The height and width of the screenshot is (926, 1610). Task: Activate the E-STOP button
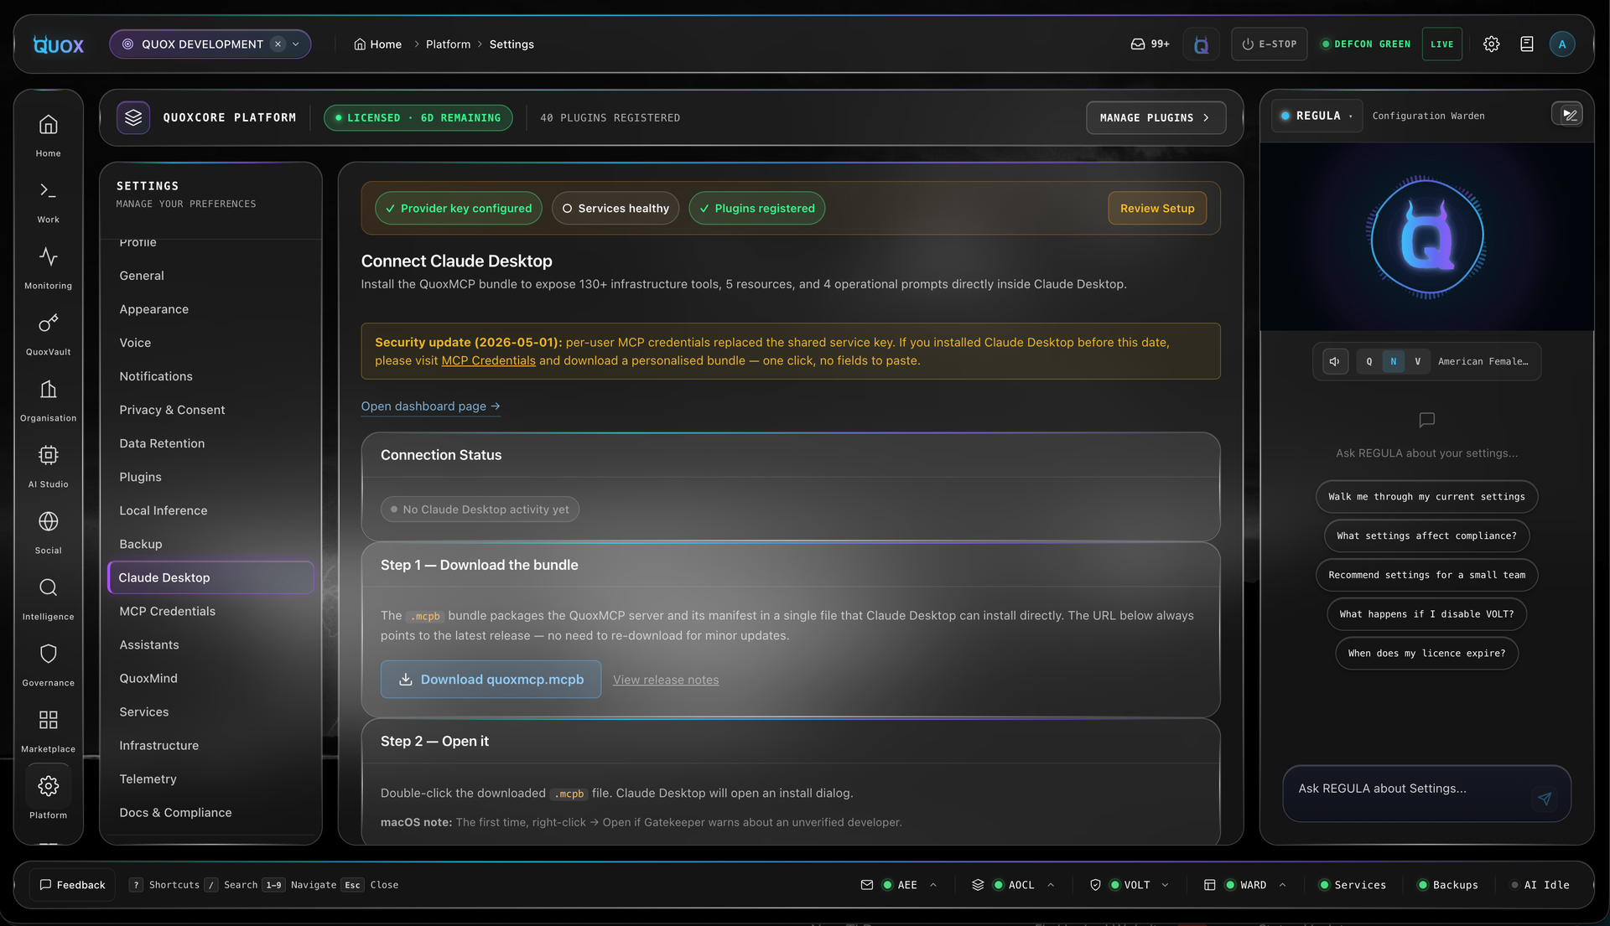[x=1270, y=44]
